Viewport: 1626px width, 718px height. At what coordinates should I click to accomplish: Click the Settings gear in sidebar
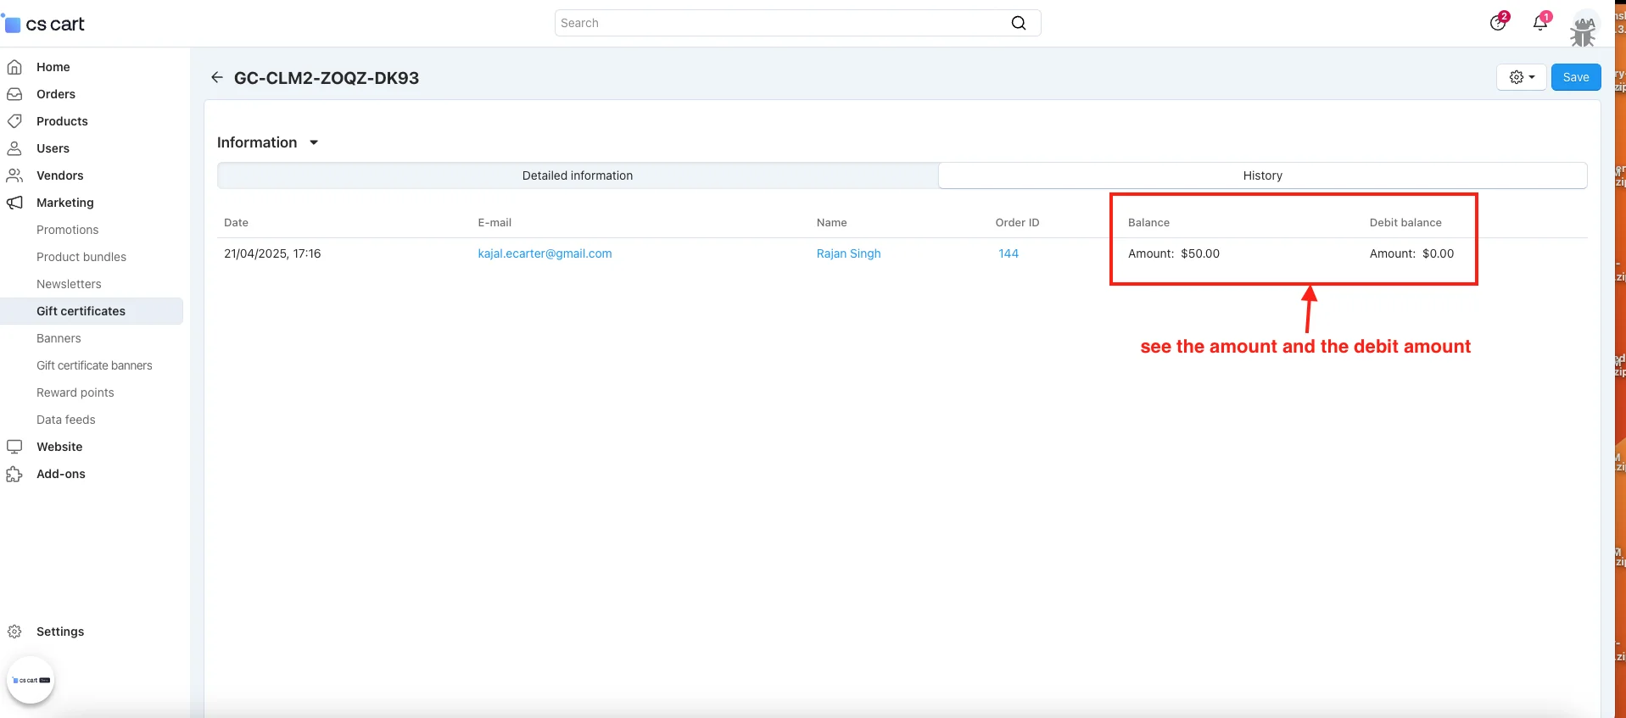coord(14,632)
